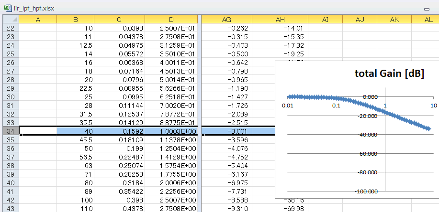Click cell with value -3.001
This screenshot has width=439, height=212.
click(226, 131)
